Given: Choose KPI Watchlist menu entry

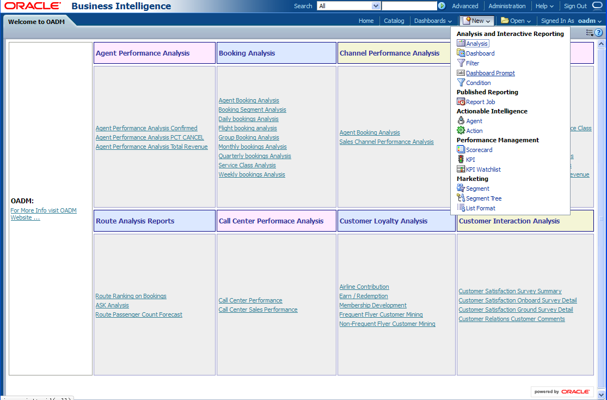Looking at the screenshot, I should coord(483,169).
